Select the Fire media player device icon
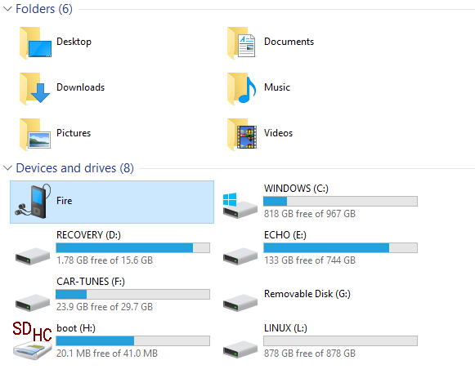Viewport: 475px width, 387px height. 33,201
